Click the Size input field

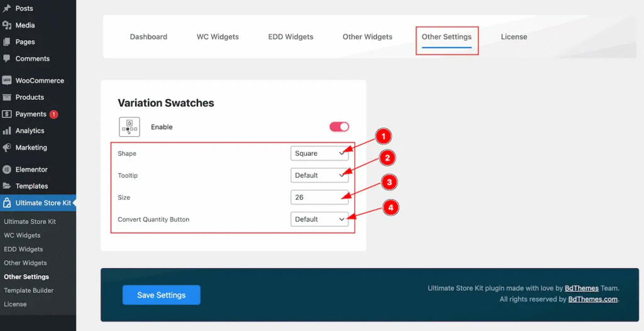[319, 197]
